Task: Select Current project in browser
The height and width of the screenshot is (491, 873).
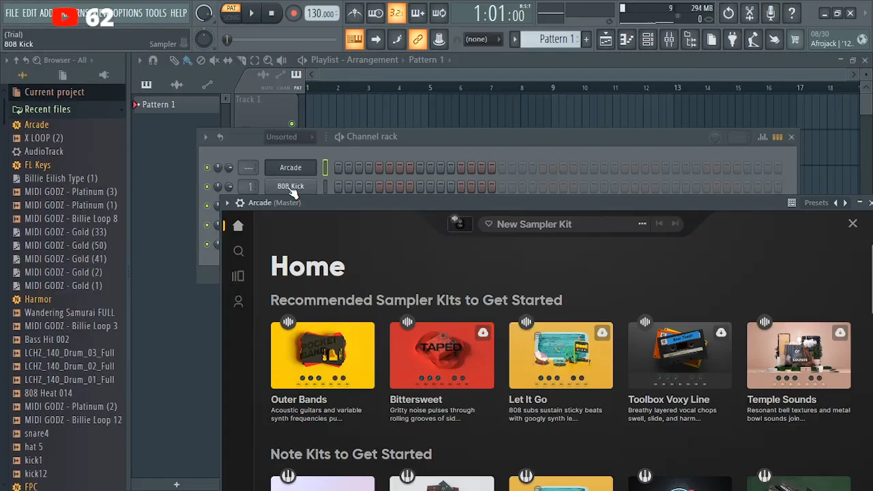Action: [x=54, y=92]
